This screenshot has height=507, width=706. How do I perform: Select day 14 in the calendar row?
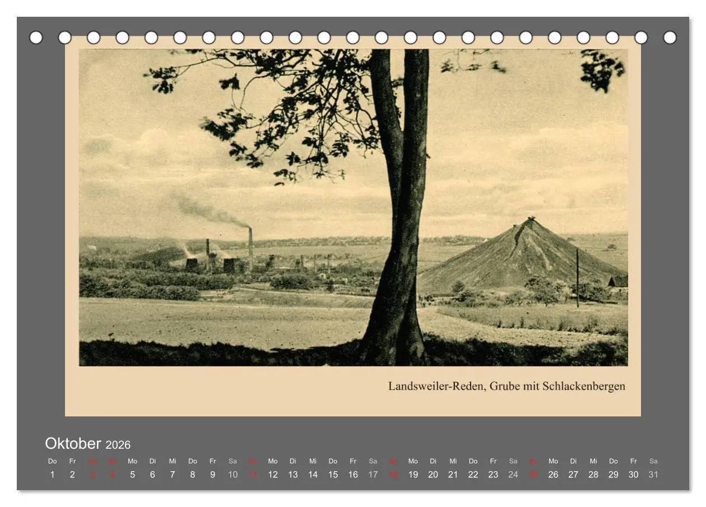[x=313, y=475]
